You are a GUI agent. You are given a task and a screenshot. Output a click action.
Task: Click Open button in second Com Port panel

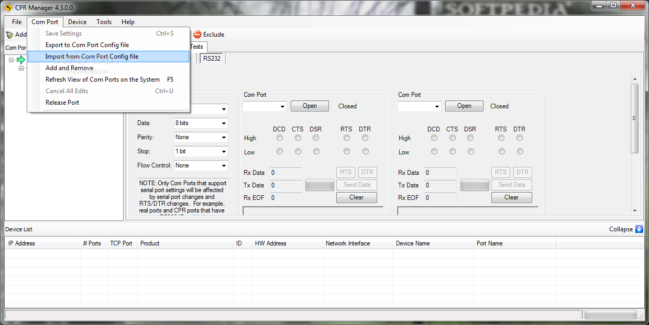(x=464, y=106)
